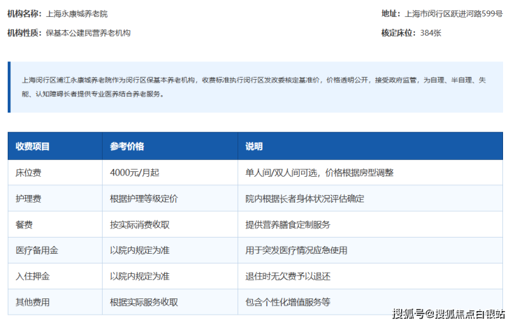Select the 餐费 row label

click(x=24, y=224)
